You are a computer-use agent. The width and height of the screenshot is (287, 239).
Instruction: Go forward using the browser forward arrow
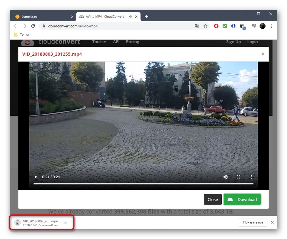[x=24, y=26]
